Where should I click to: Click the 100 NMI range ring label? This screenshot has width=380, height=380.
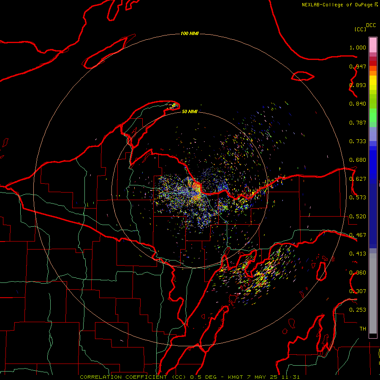click(190, 33)
